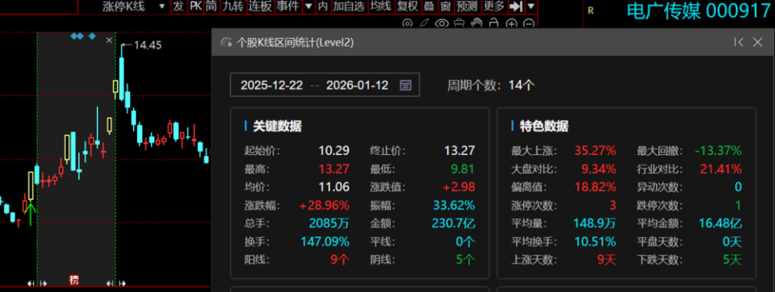This screenshot has width=775, height=292.
Task: Zoom in with the plus circle icon
Action: tap(512, 23)
